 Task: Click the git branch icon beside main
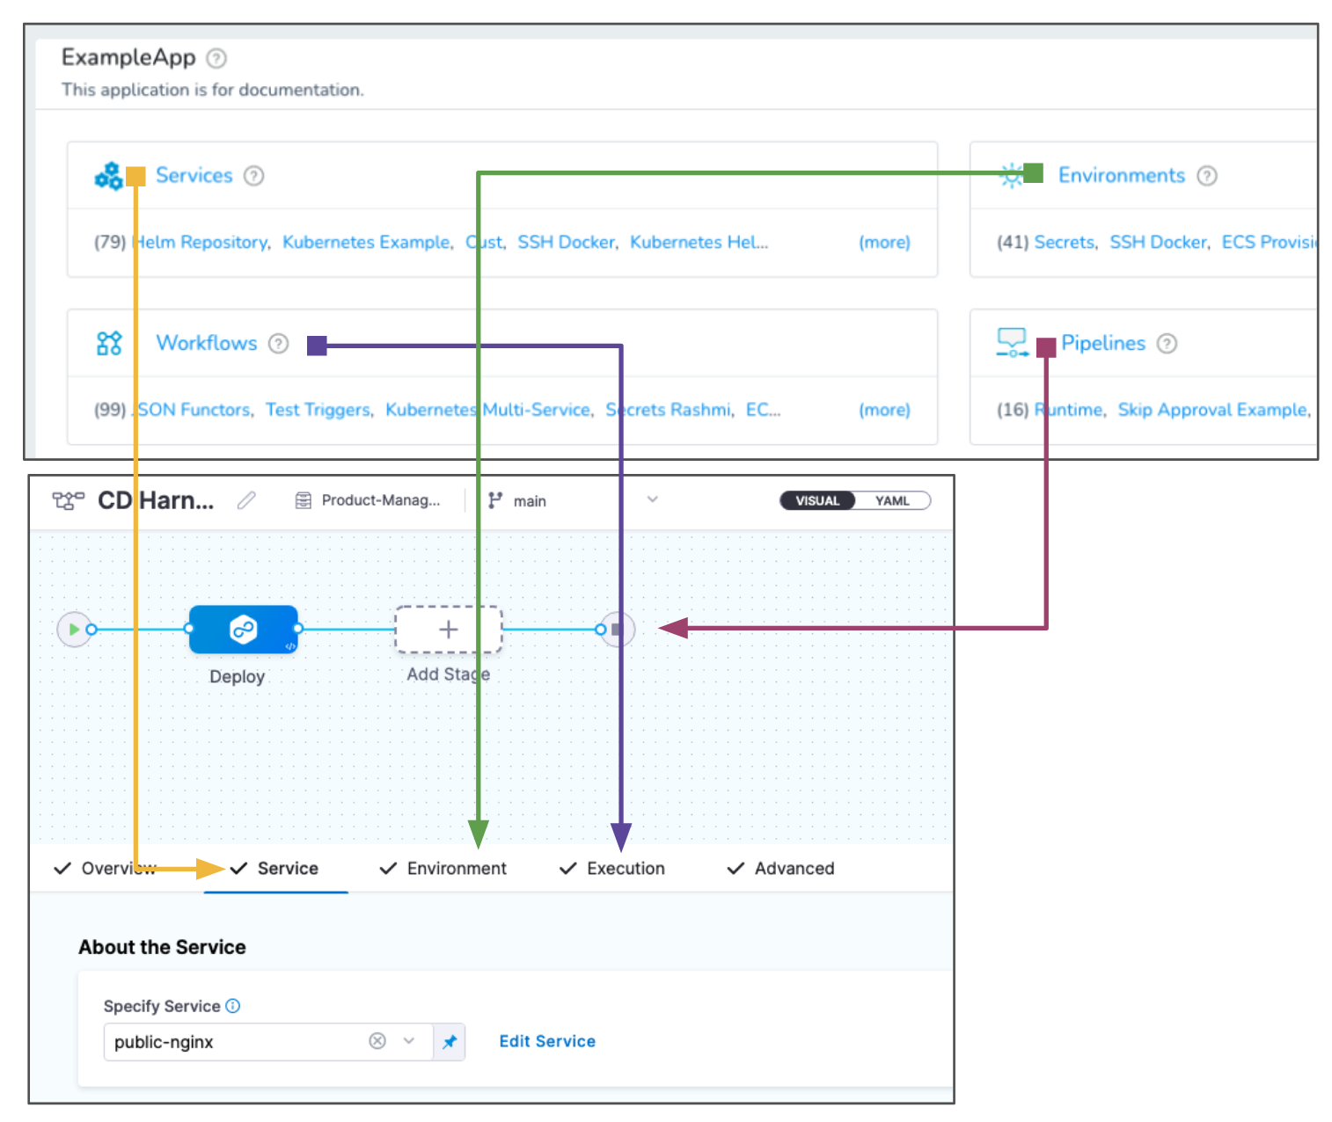[495, 500]
